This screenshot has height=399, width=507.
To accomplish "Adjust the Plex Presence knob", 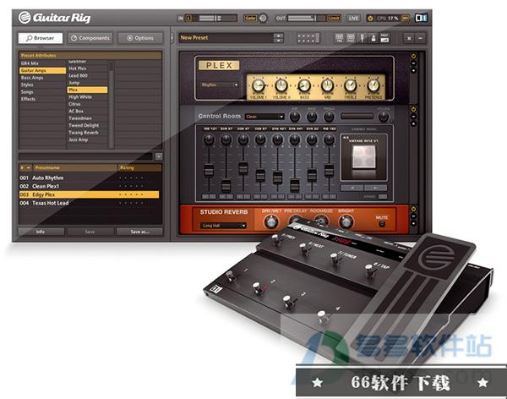I will pos(373,85).
